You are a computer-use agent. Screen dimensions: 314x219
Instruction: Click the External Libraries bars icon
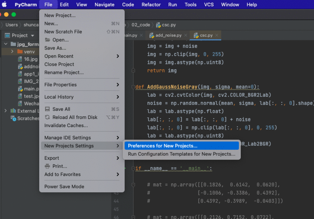pos(13,111)
